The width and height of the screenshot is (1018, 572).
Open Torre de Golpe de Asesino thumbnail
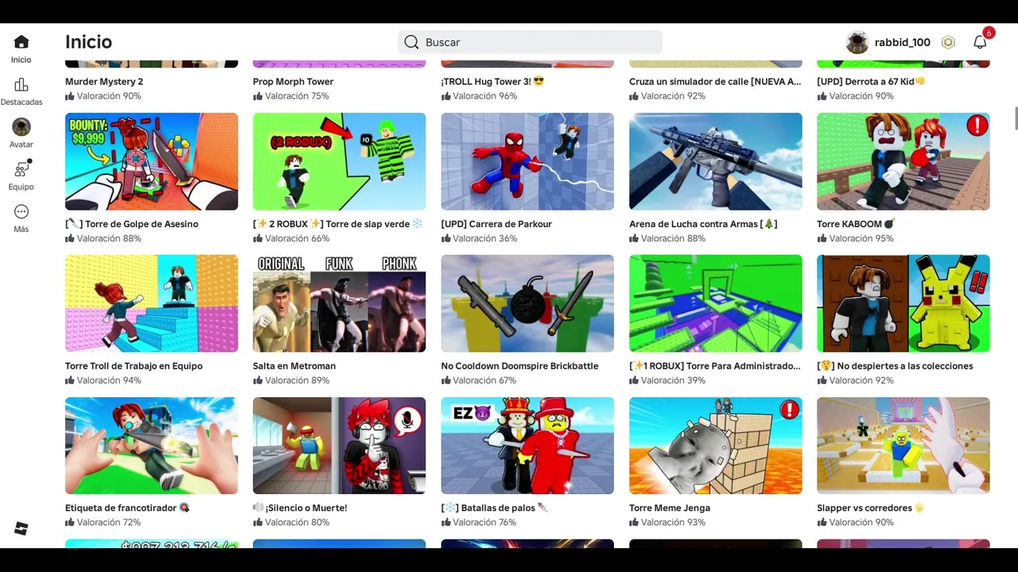(151, 161)
